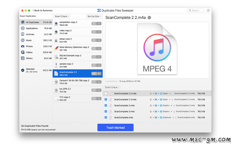Click the ScanComplete 2 2.m4a file name in list
The width and height of the screenshot is (231, 144).
(x=125, y=94)
